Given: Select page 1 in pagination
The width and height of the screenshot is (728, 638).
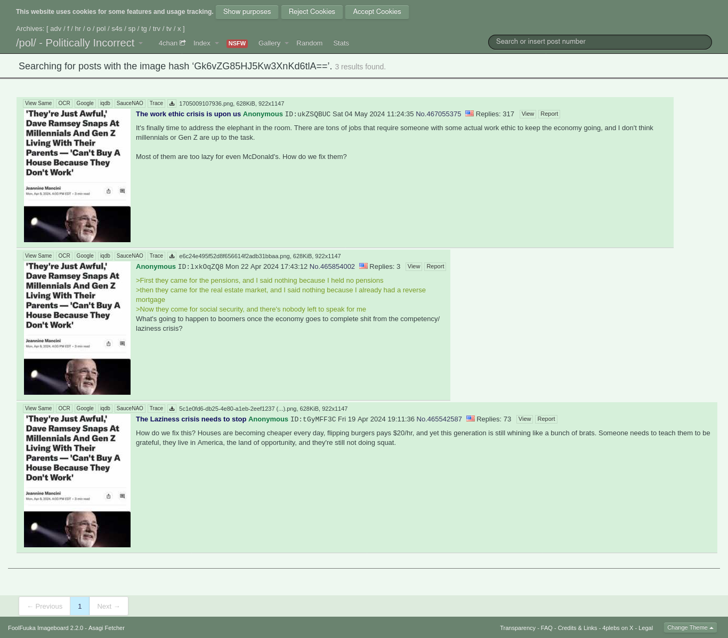Looking at the screenshot, I should click(x=80, y=606).
